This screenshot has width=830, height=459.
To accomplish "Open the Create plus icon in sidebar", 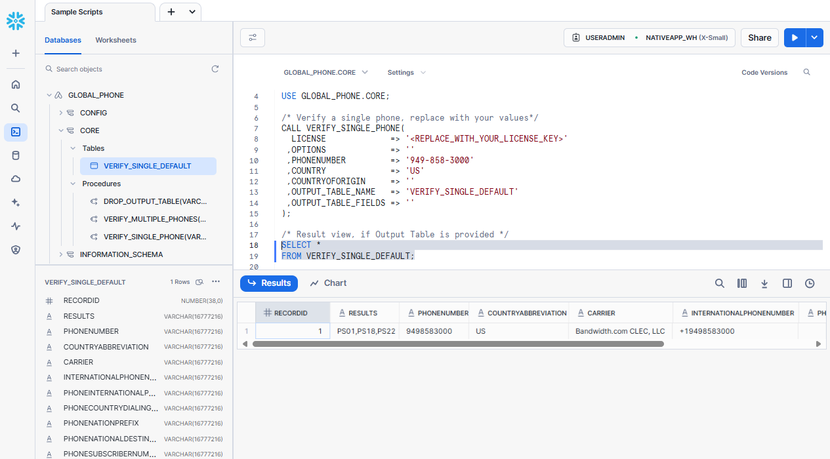I will click(16, 53).
